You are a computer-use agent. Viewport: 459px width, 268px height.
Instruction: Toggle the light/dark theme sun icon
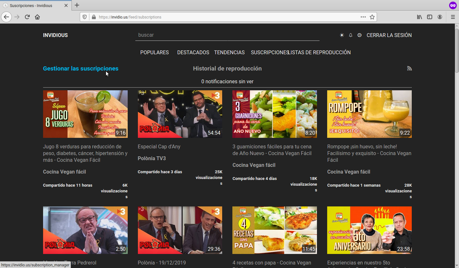(x=342, y=35)
